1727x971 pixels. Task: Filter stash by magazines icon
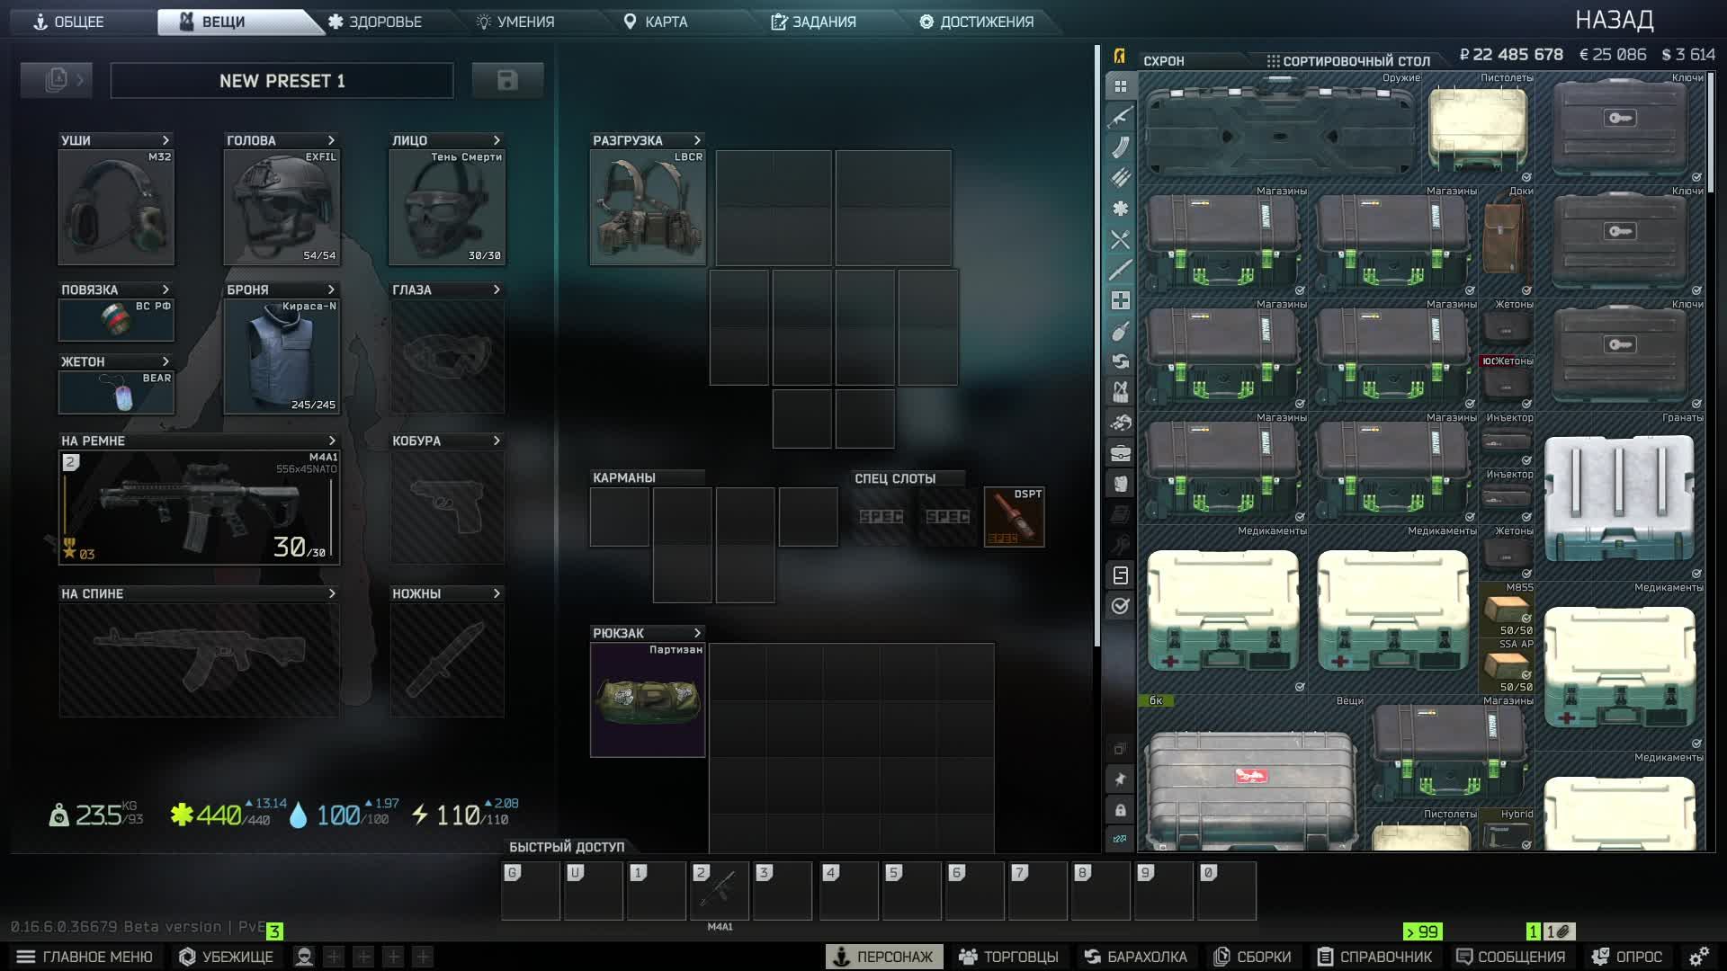[x=1120, y=147]
